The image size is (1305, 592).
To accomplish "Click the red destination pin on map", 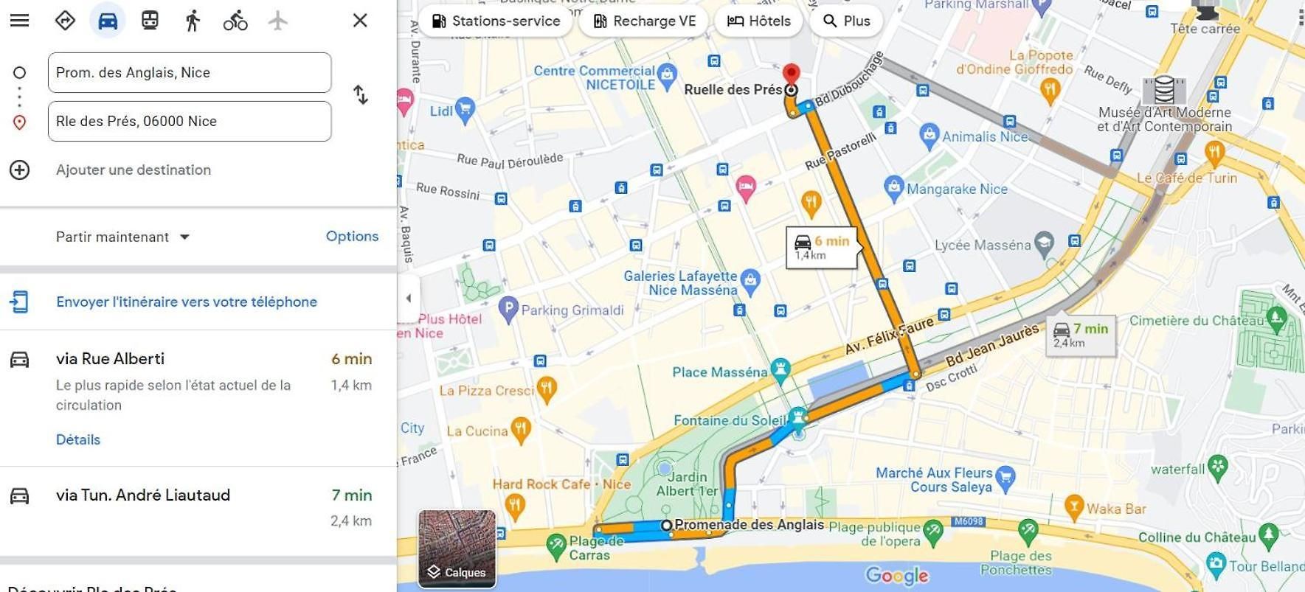I will click(x=791, y=75).
